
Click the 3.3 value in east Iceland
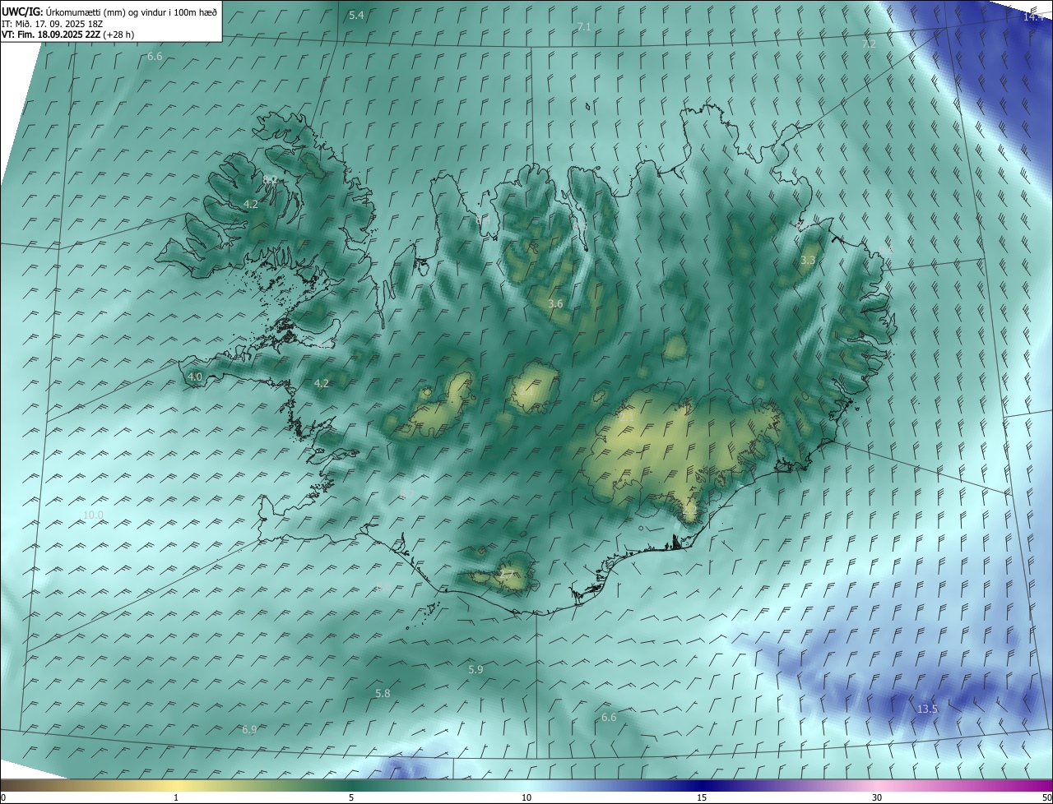coord(809,260)
